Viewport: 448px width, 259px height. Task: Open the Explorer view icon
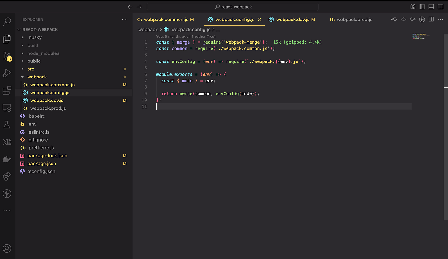7,39
